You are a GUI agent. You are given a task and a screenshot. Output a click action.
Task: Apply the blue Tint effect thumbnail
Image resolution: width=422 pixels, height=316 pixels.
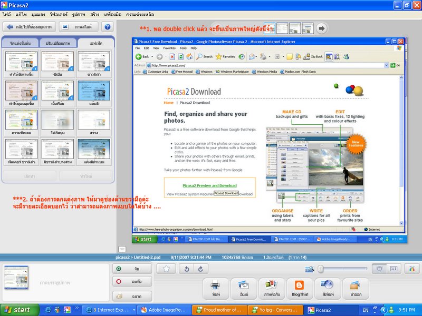(94, 93)
